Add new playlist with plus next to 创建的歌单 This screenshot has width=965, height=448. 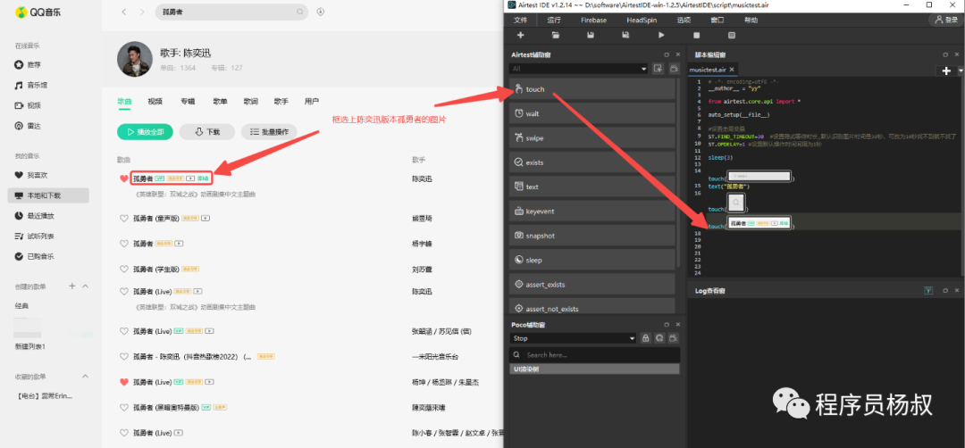click(x=72, y=286)
